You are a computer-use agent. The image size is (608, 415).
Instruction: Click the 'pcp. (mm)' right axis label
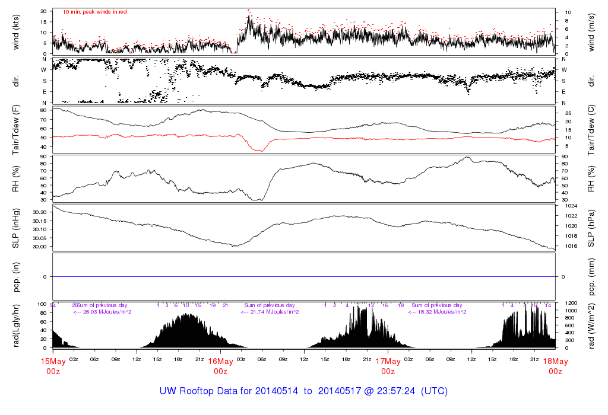coord(591,277)
